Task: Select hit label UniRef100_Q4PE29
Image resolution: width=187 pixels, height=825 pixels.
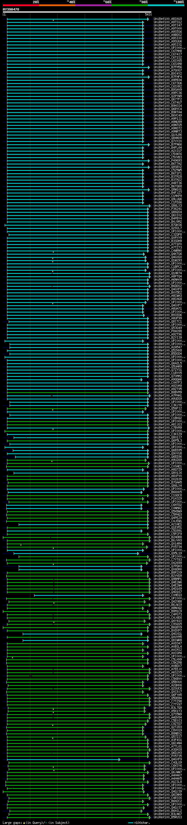Action: pyautogui.click(x=167, y=518)
